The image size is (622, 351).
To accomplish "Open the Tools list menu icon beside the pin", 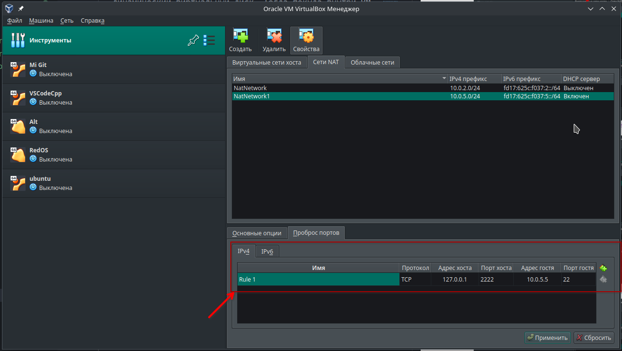I will coord(209,40).
